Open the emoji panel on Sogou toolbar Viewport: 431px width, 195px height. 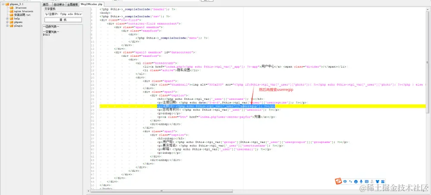click(356, 182)
